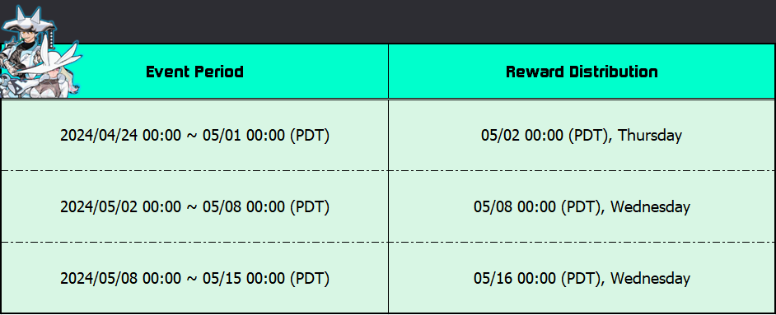Screen dimensions: 776x315
Task: Click the (PDT) label in second period row
Action: 309,207
